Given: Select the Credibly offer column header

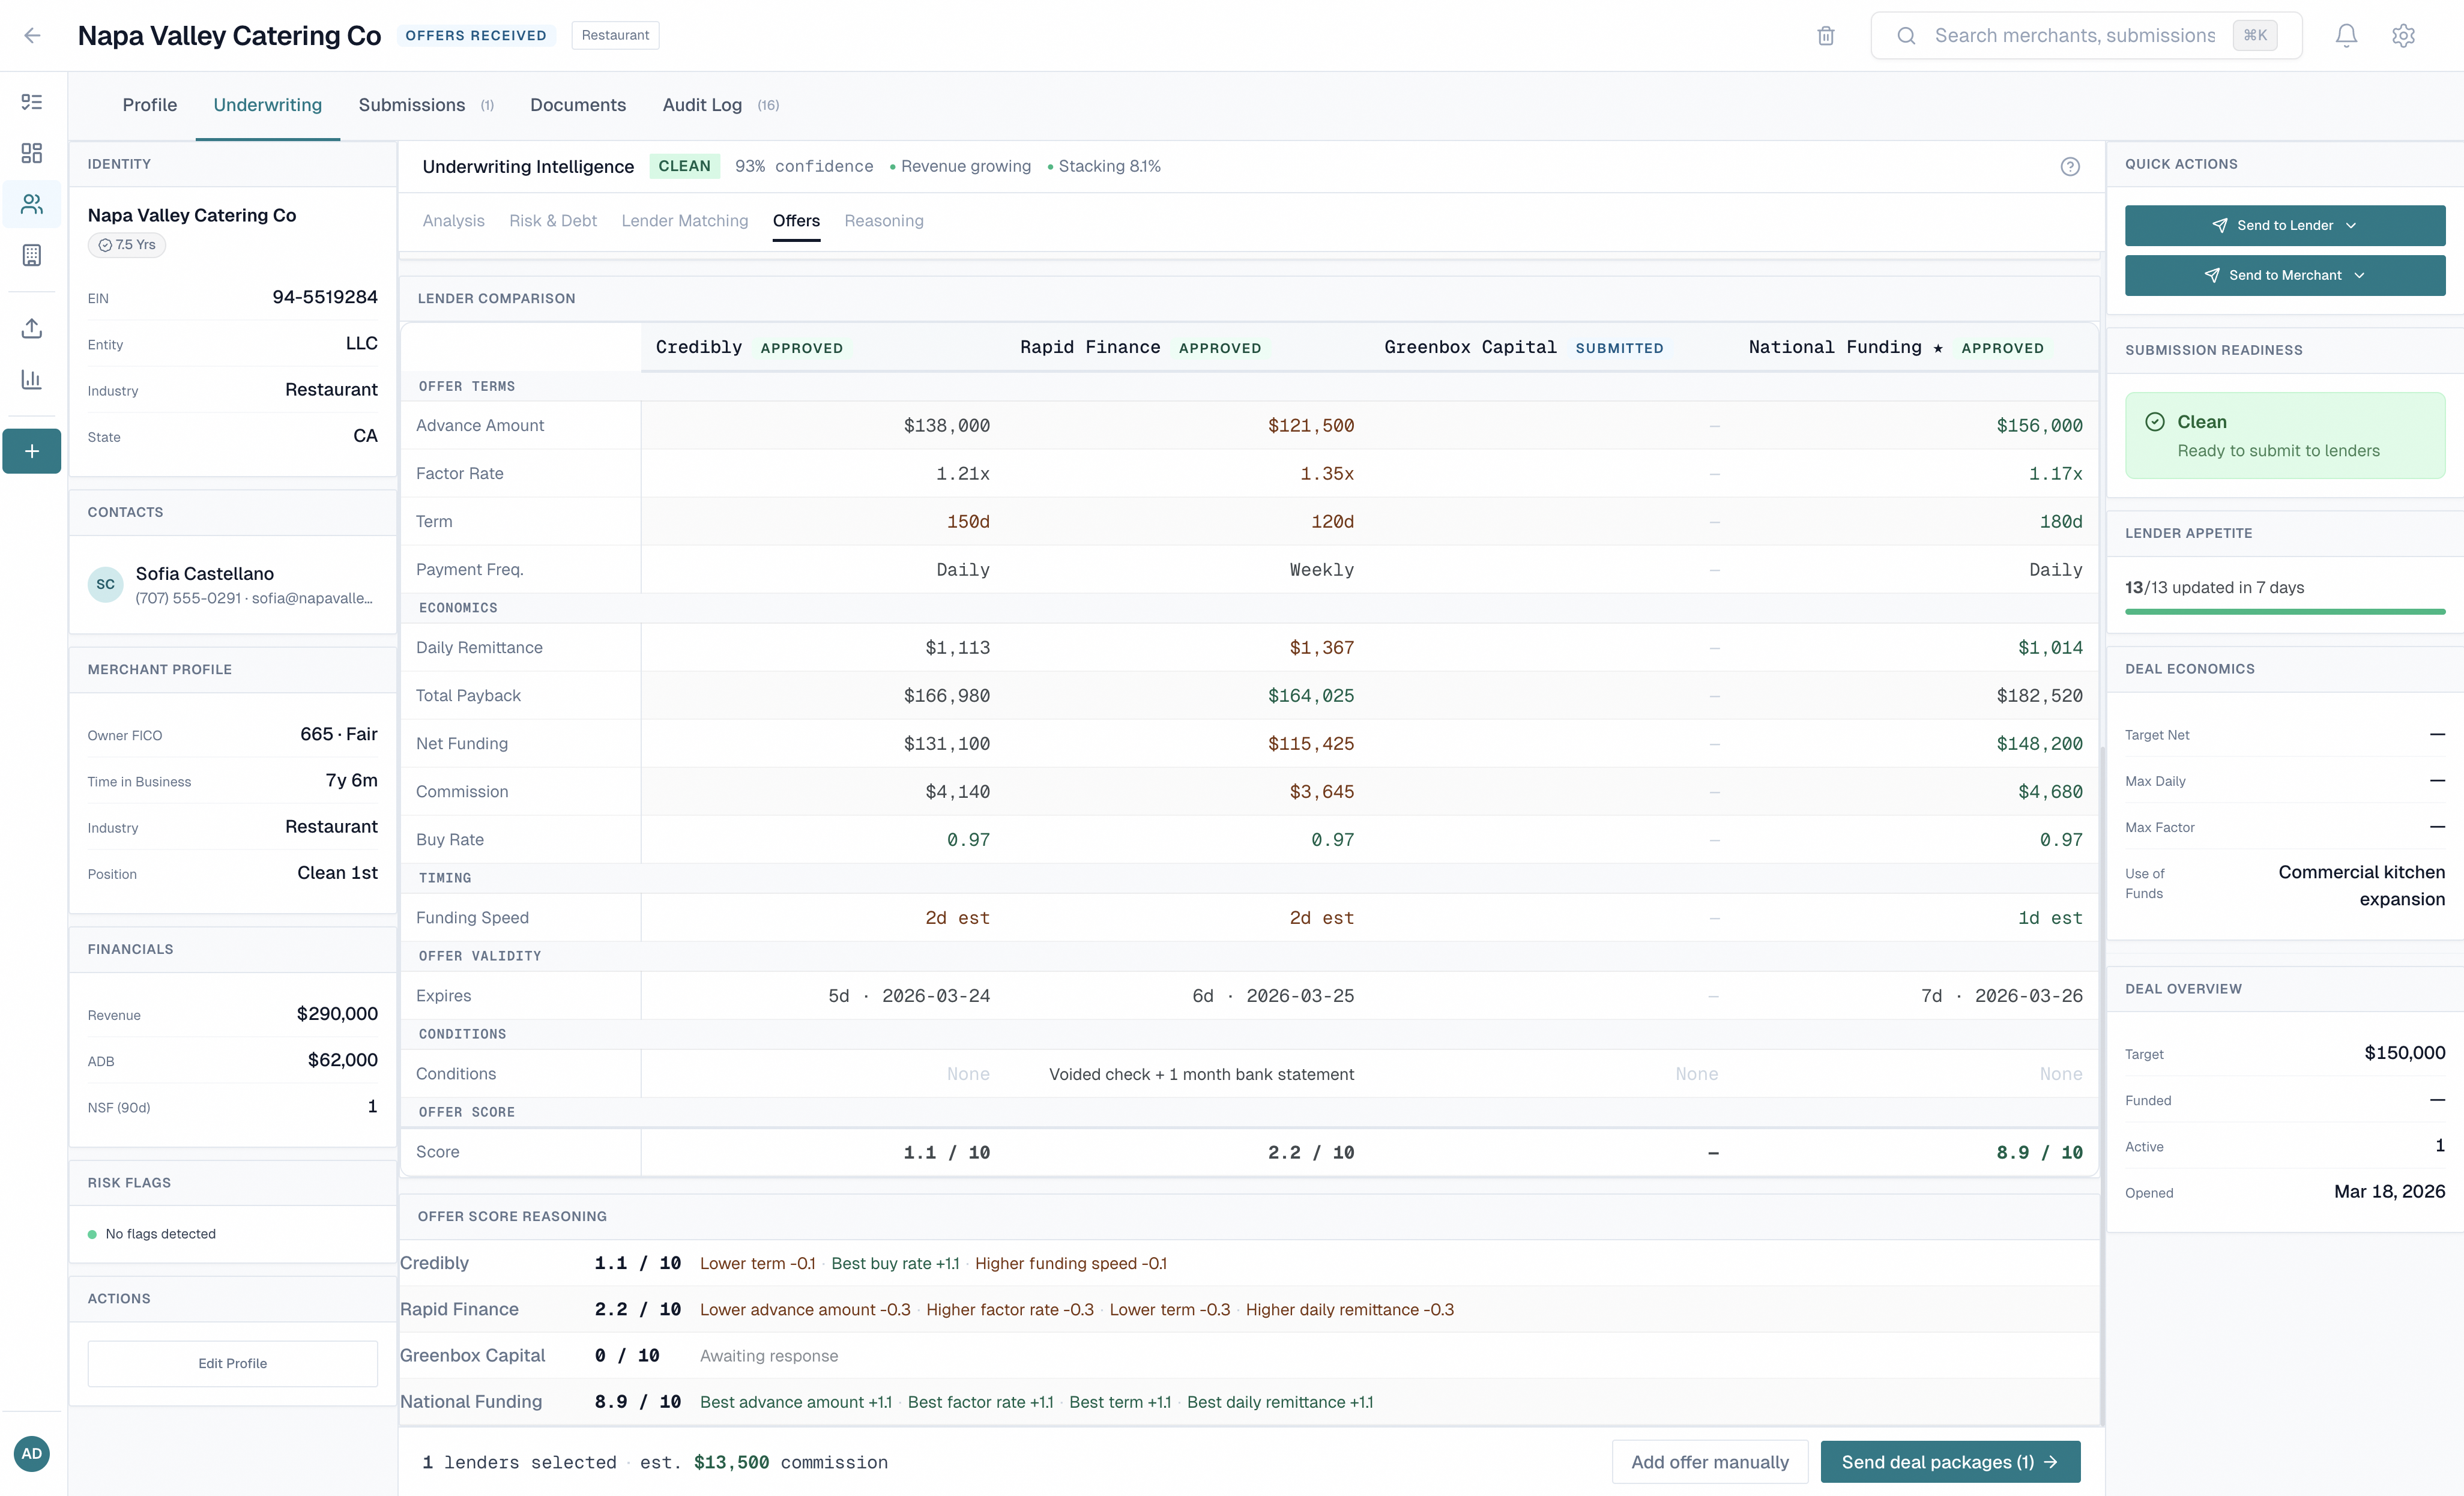Looking at the screenshot, I should click(x=699, y=347).
